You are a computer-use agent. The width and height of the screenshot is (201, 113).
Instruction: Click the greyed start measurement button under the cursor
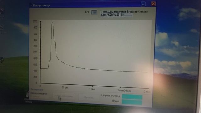coord(64,96)
